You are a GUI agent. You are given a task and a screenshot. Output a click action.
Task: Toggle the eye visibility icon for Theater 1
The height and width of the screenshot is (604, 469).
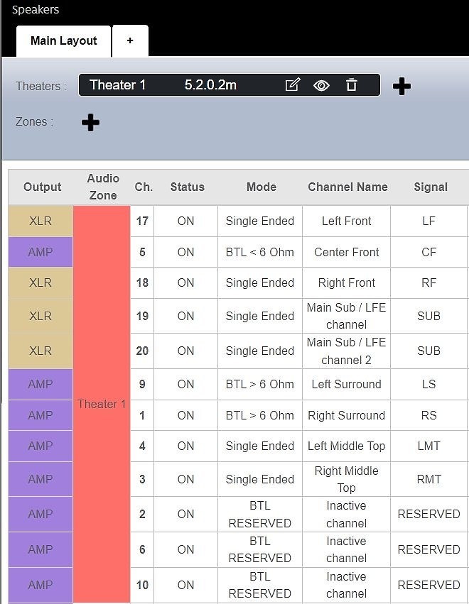pyautogui.click(x=321, y=85)
